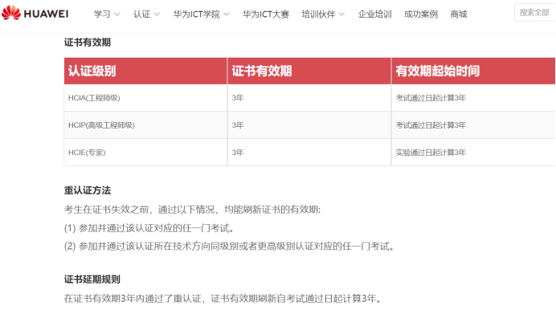The image size is (556, 314).
Task: Click the 认证级别 column header
Action: [145, 71]
